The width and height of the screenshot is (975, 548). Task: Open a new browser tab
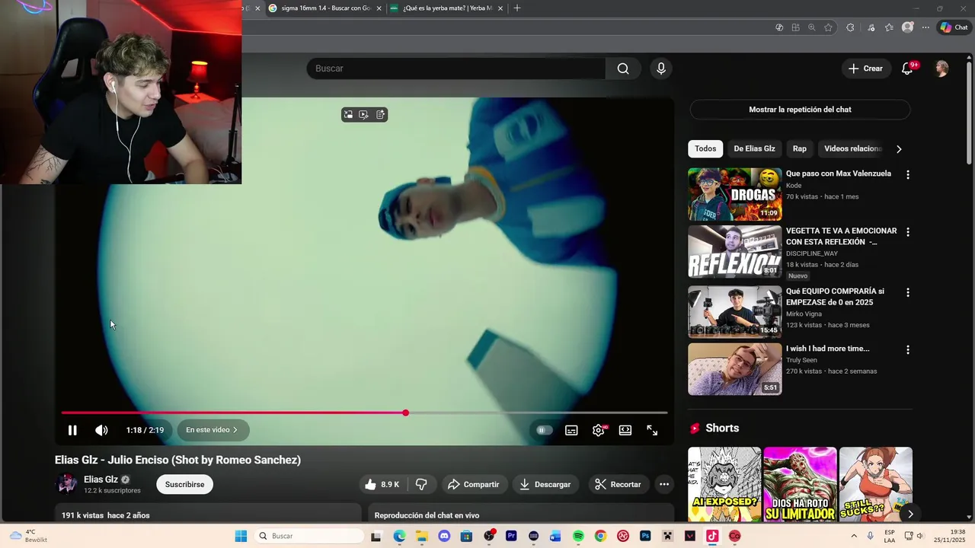click(x=517, y=8)
